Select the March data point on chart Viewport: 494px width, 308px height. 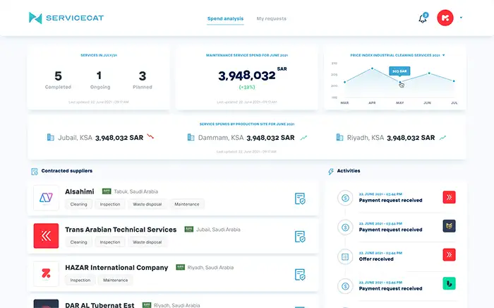(x=344, y=82)
